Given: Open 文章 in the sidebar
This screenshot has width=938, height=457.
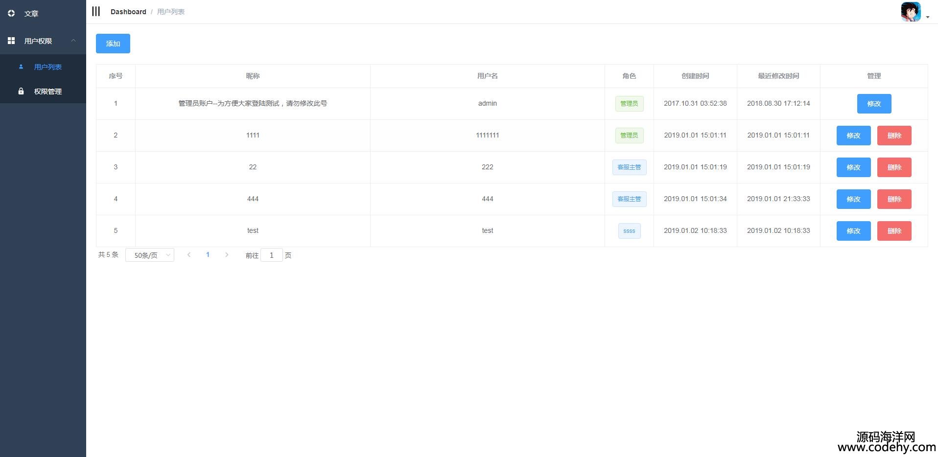Looking at the screenshot, I should pyautogui.click(x=43, y=14).
